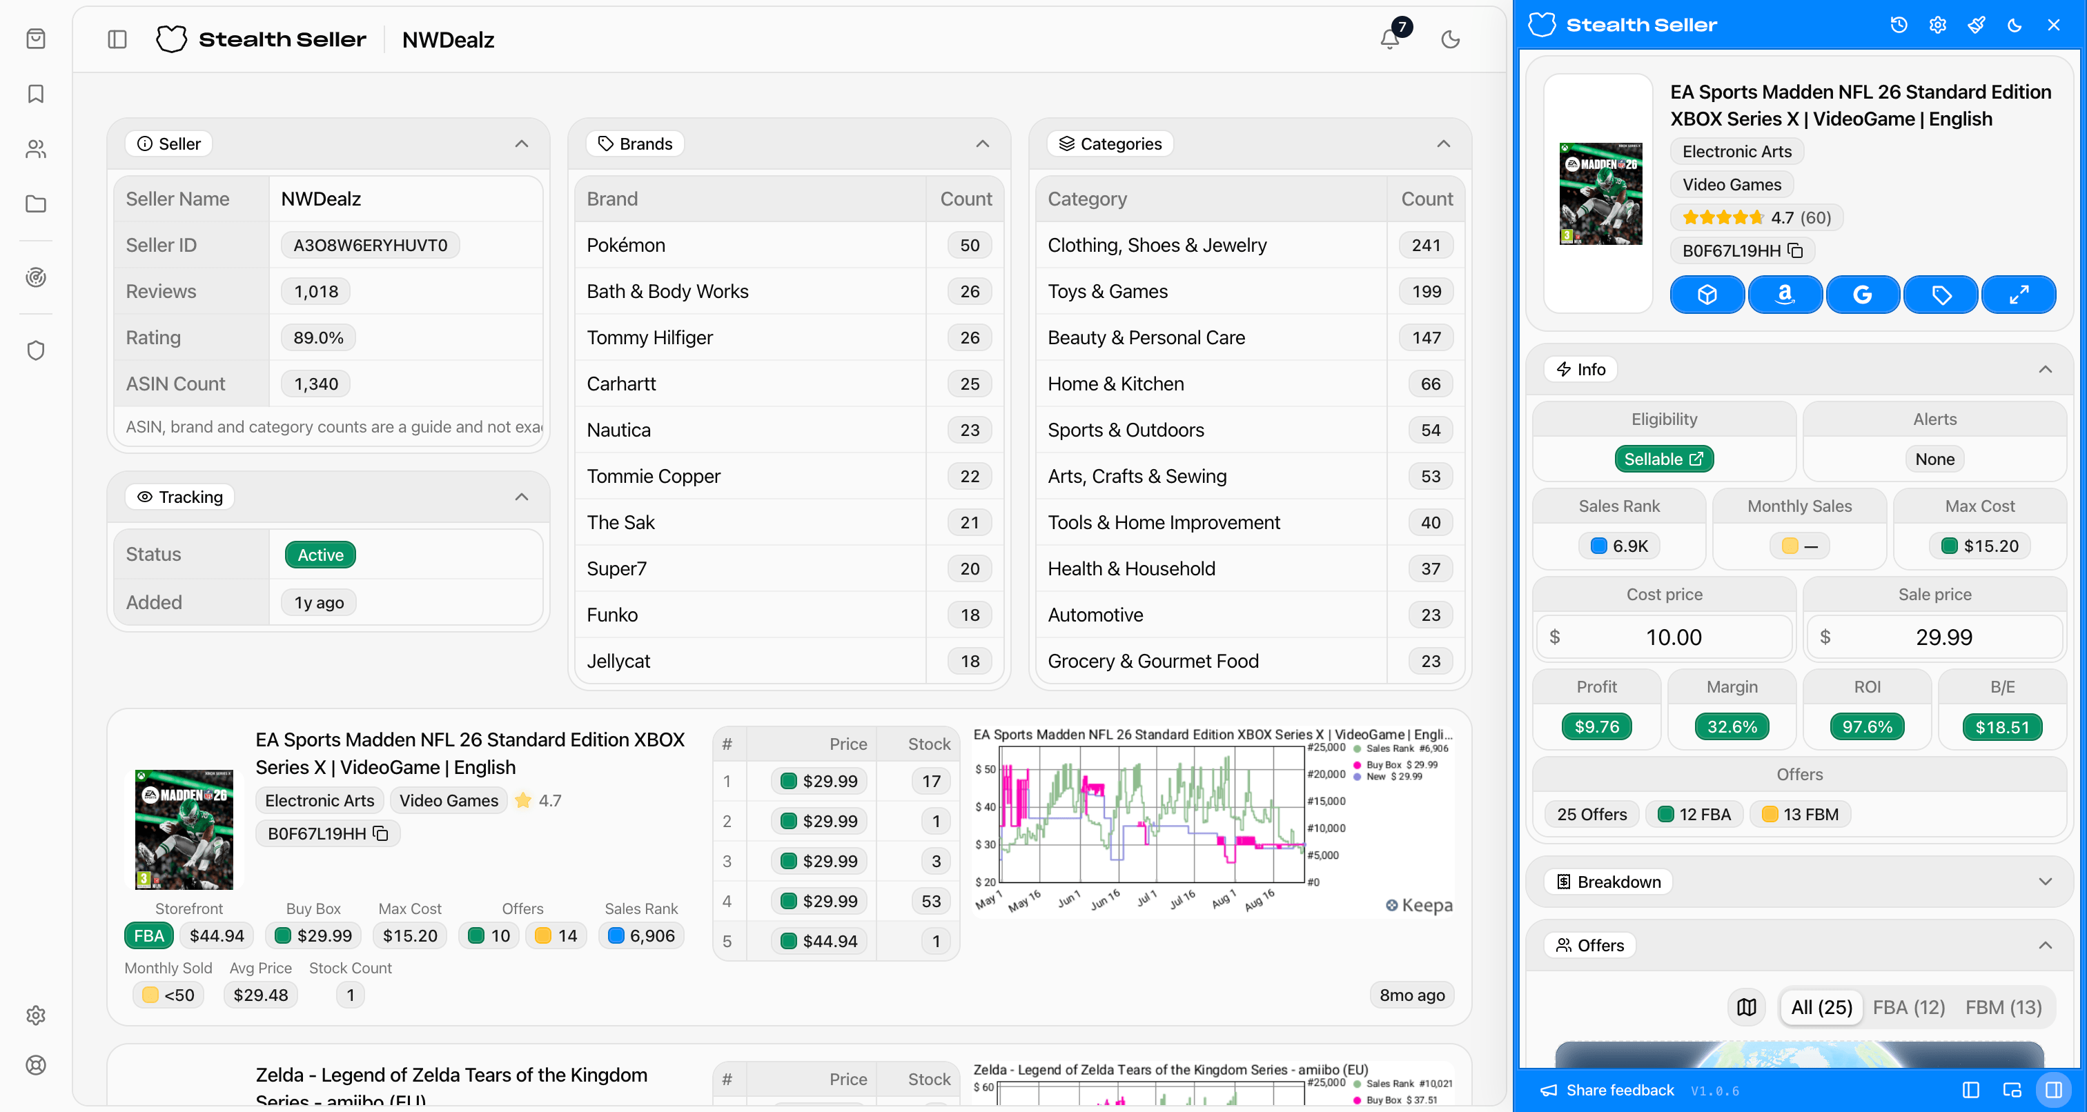This screenshot has width=2087, height=1112.
Task: Open Madden cover thumbnail in main product card
Action: (184, 829)
